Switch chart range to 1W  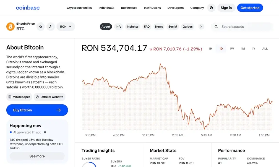point(232,48)
